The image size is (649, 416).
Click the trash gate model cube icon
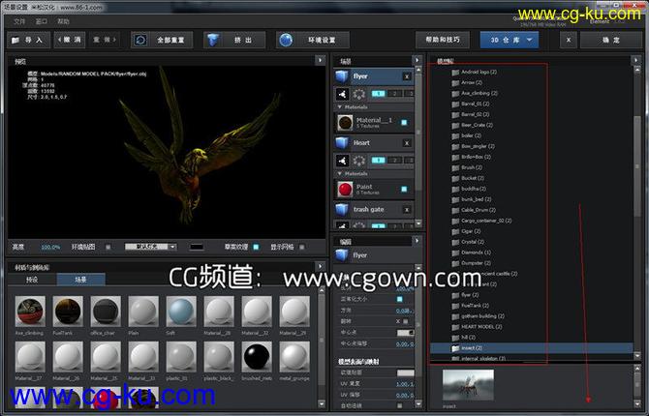(x=342, y=210)
